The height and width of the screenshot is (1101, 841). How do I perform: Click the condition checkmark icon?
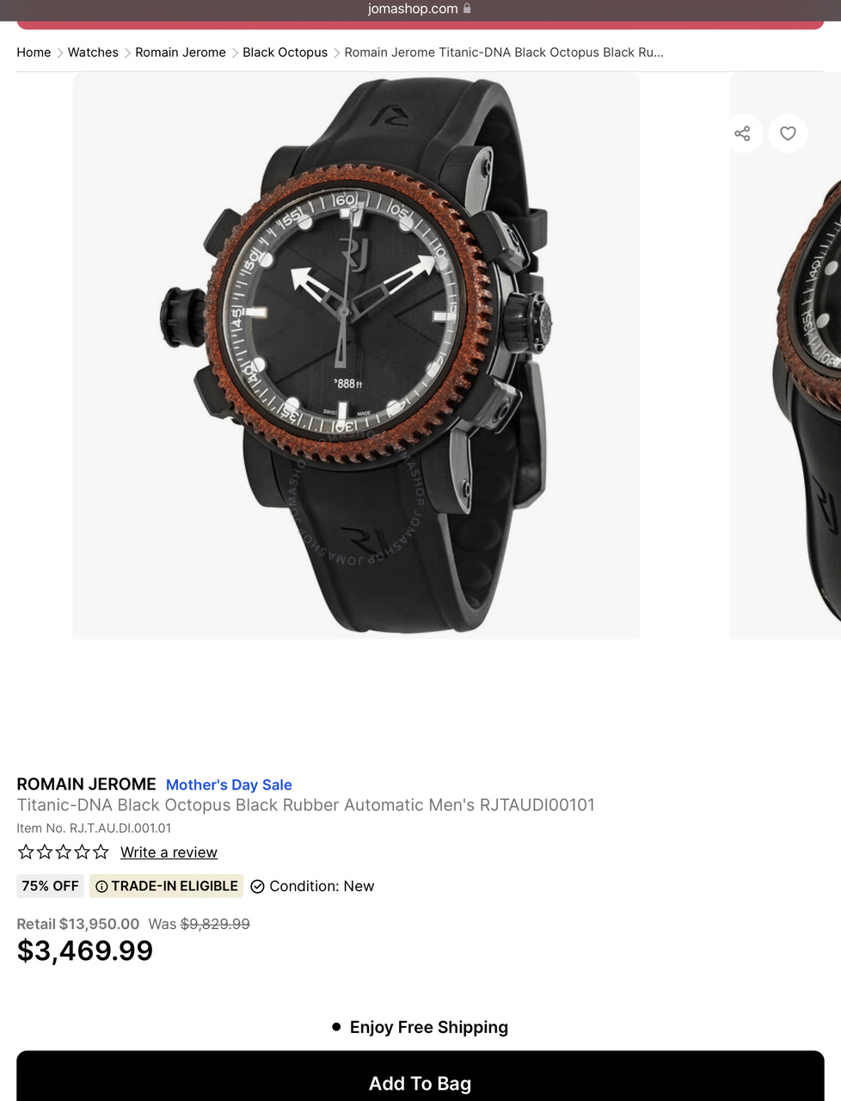click(x=257, y=887)
